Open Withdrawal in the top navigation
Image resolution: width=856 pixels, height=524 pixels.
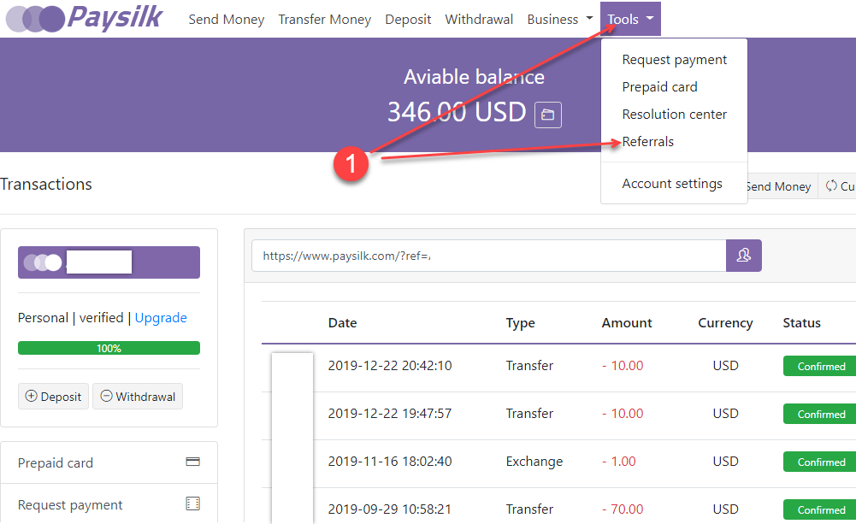(x=480, y=19)
